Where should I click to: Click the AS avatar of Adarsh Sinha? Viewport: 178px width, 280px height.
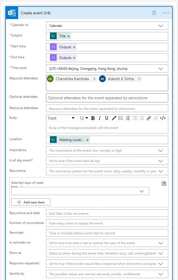(x=102, y=79)
